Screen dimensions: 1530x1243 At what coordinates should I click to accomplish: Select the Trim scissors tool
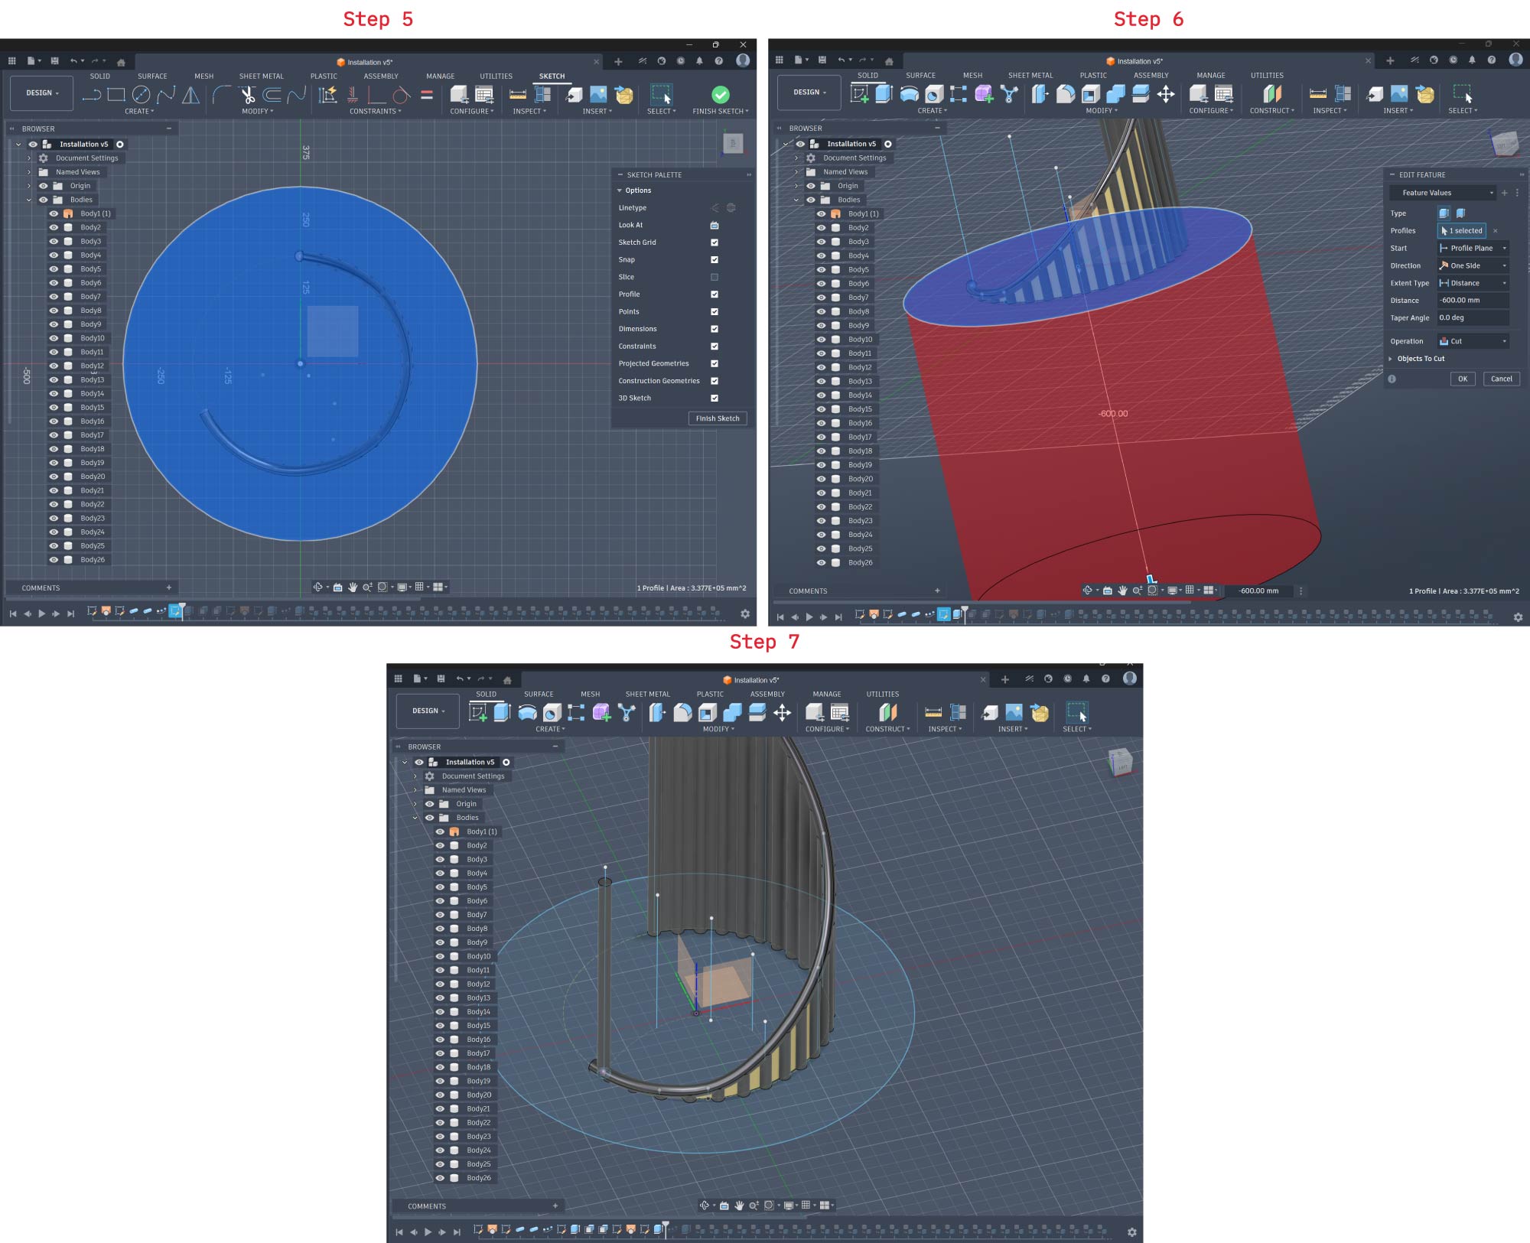pyautogui.click(x=247, y=95)
